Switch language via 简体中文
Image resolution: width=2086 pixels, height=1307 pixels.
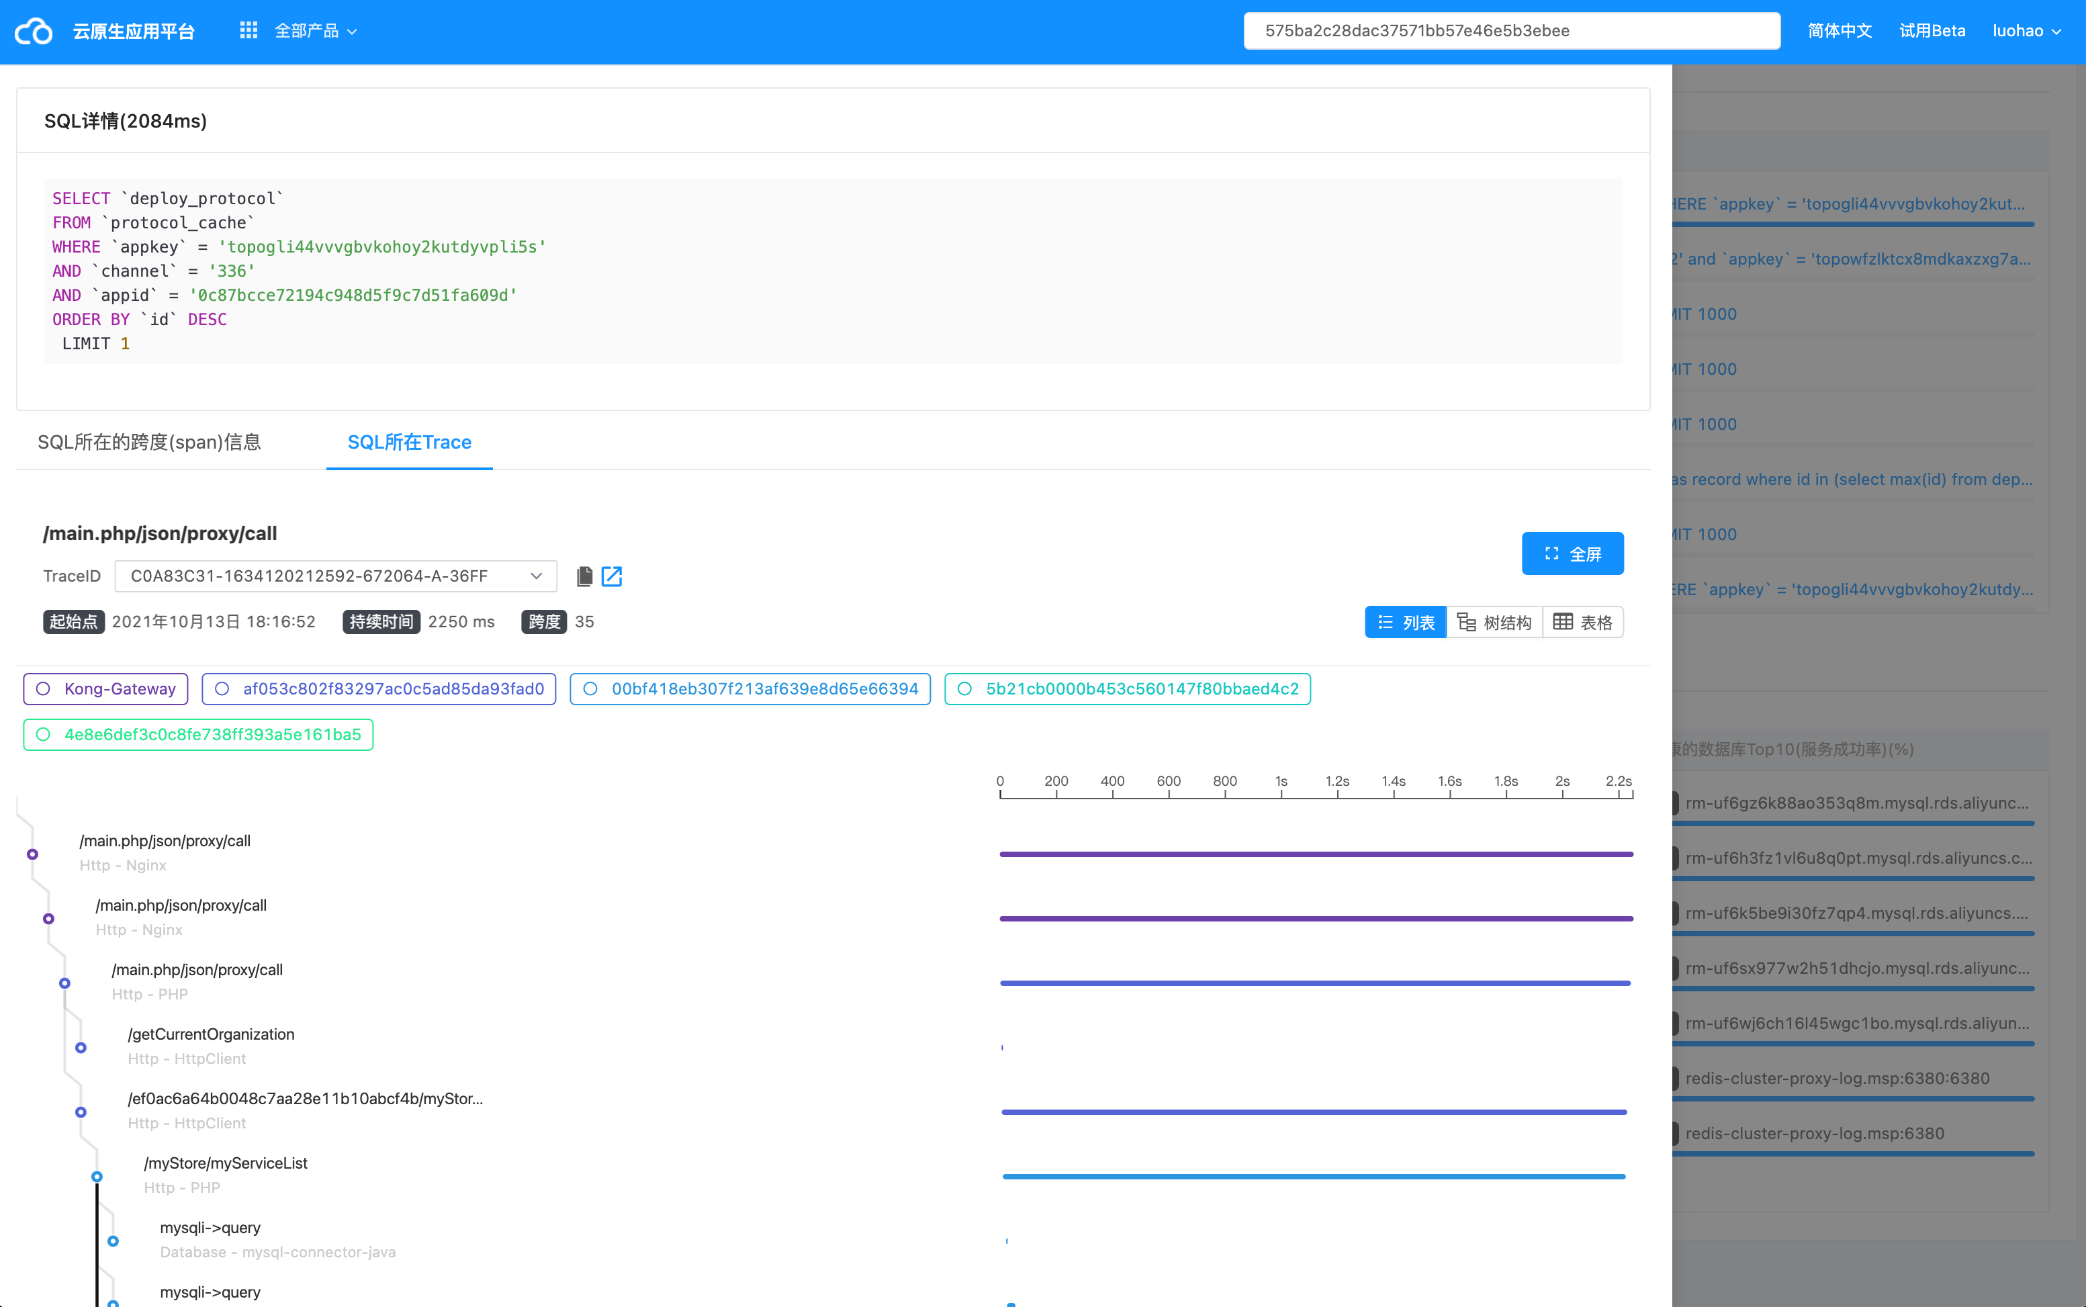pyautogui.click(x=1840, y=31)
